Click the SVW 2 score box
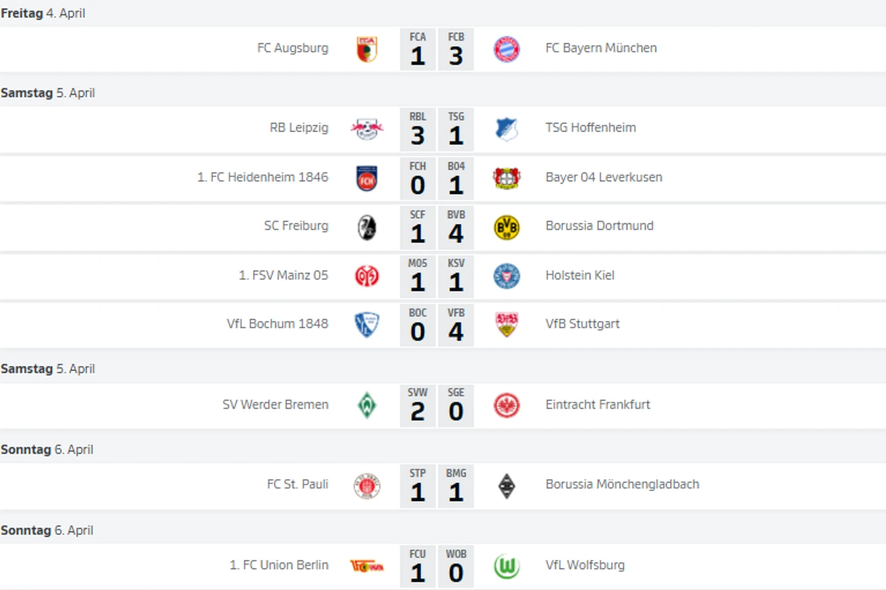 [418, 406]
